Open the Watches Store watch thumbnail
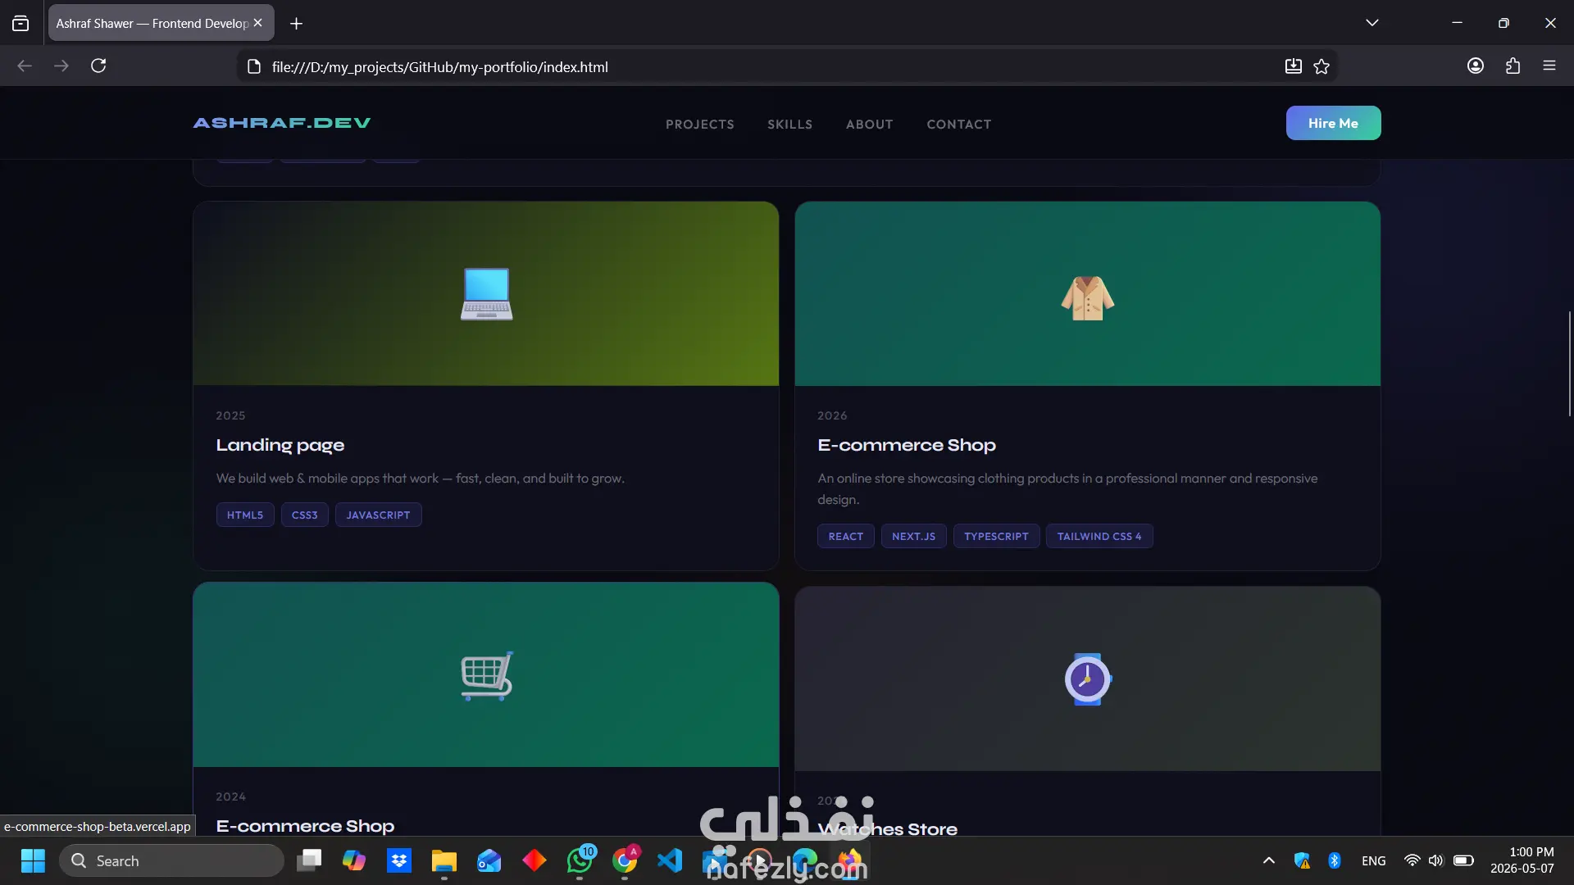Screen dimensions: 1574x885 (x=1088, y=678)
